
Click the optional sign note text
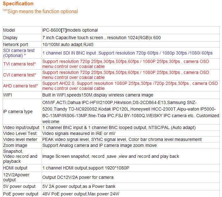[40, 12]
